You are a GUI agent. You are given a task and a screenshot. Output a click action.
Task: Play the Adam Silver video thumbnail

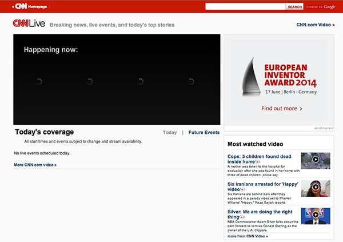(316, 216)
